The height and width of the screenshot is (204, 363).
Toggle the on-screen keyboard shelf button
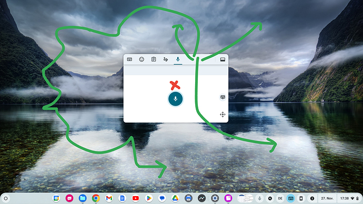pyautogui.click(x=291, y=198)
